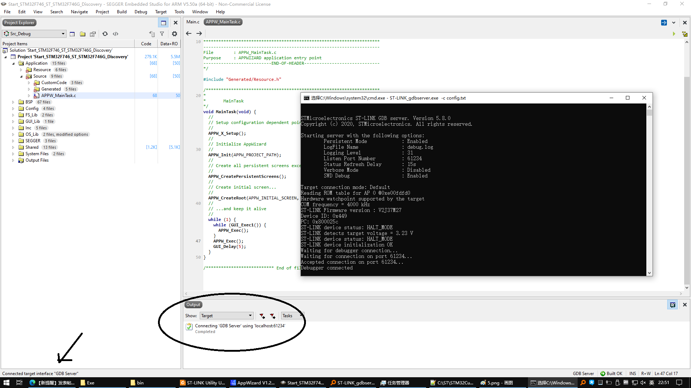
Task: Click the Data+RO column header
Action: 169,44
